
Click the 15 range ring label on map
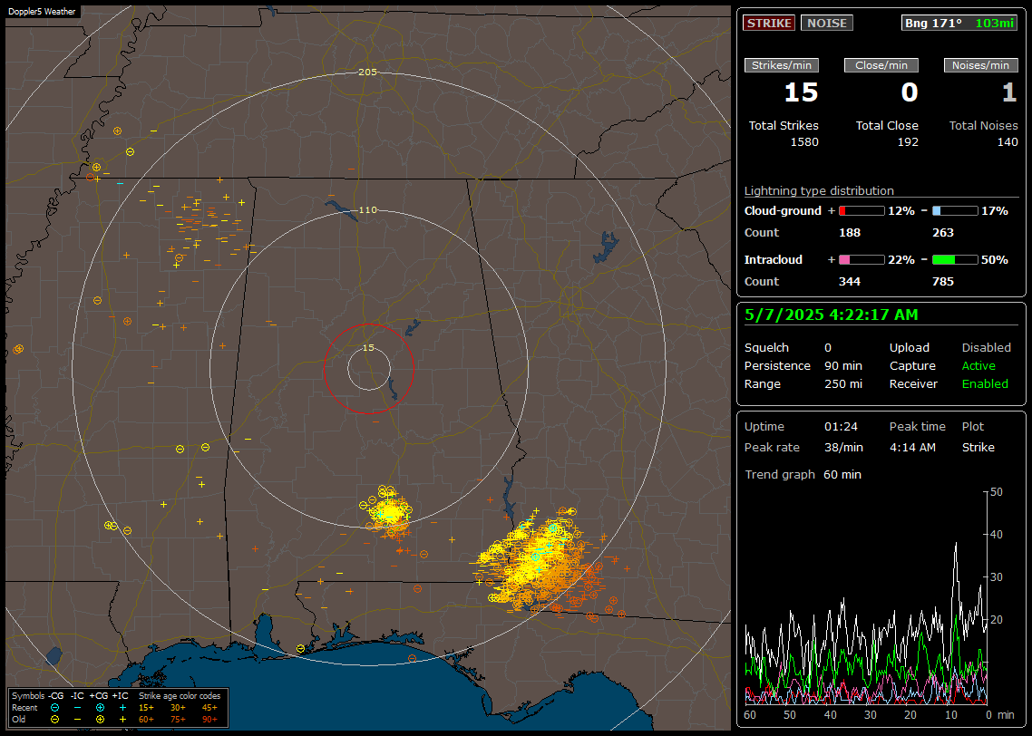point(368,348)
